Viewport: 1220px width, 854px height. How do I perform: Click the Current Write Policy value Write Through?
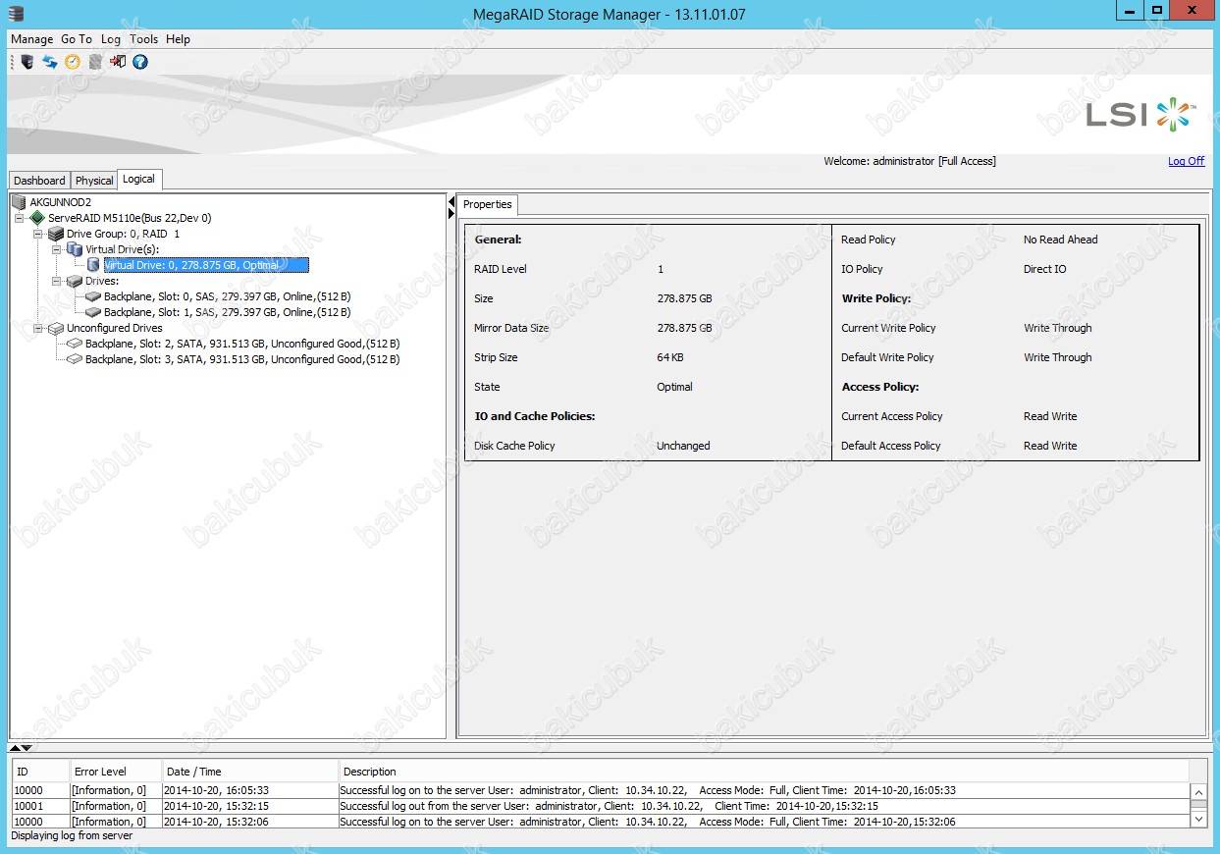[x=1057, y=328]
